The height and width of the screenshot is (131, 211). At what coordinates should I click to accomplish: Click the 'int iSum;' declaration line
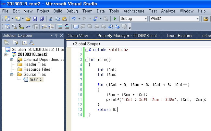click(x=107, y=75)
